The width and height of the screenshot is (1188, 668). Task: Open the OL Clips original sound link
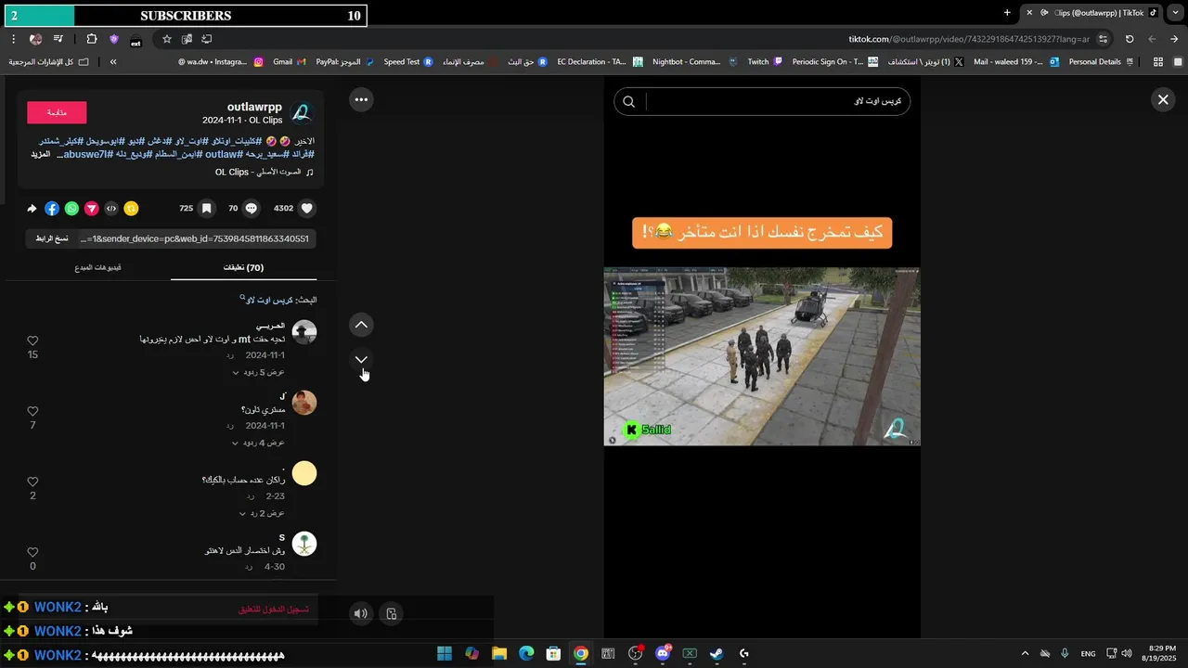[265, 173]
